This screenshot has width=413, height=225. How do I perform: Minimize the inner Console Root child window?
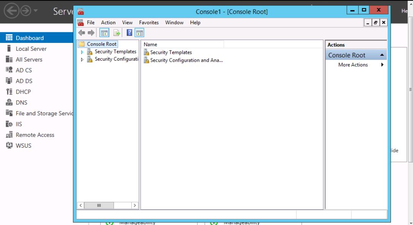pos(368,23)
